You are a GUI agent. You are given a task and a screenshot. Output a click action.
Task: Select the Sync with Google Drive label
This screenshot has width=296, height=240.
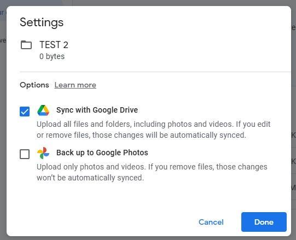[97, 110]
